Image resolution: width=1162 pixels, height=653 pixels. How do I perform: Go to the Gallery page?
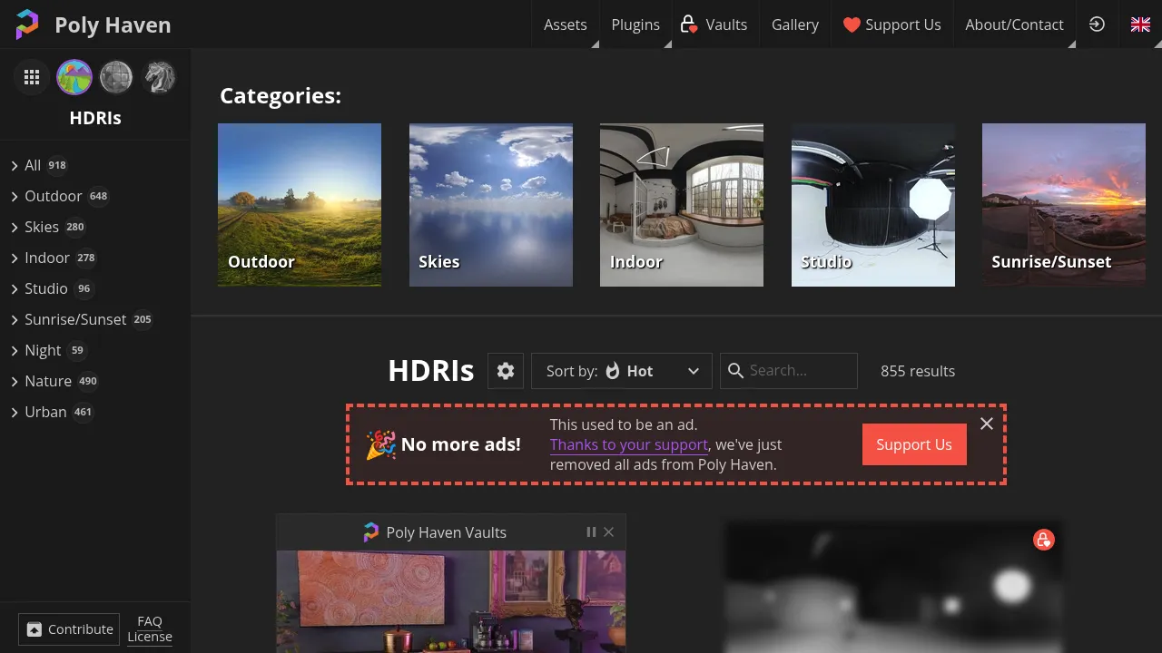tap(795, 24)
